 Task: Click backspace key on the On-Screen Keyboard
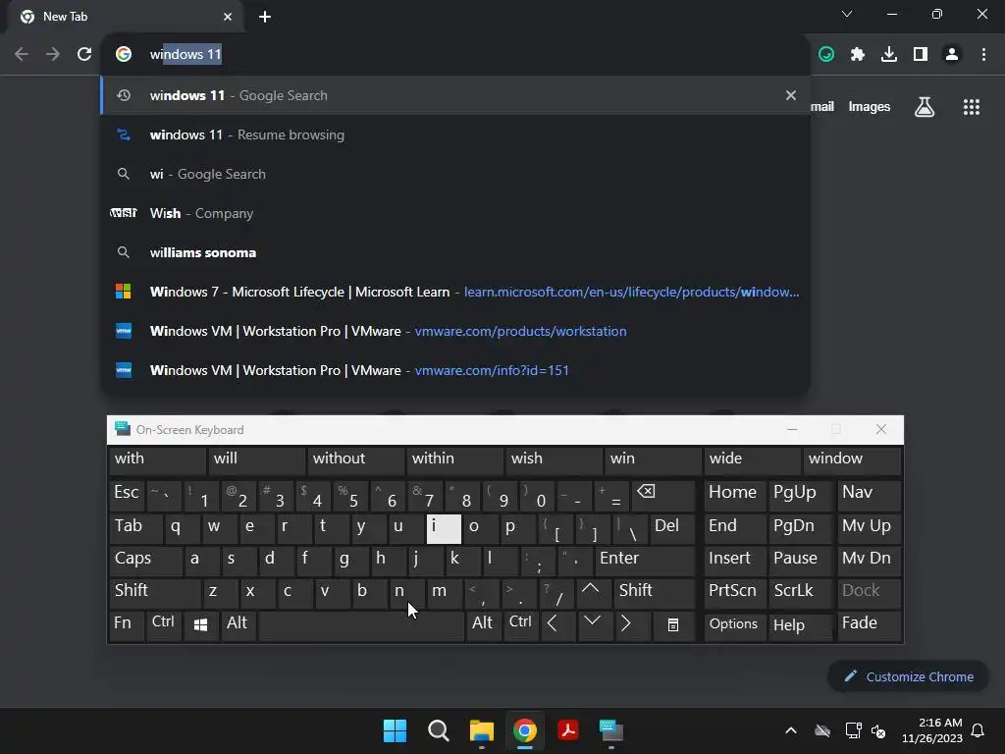[663, 495]
